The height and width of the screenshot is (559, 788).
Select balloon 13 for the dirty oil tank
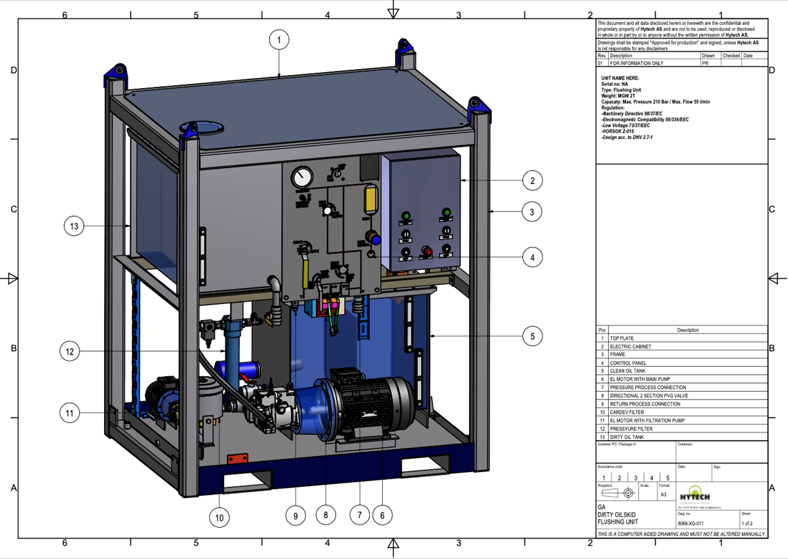coord(74,226)
